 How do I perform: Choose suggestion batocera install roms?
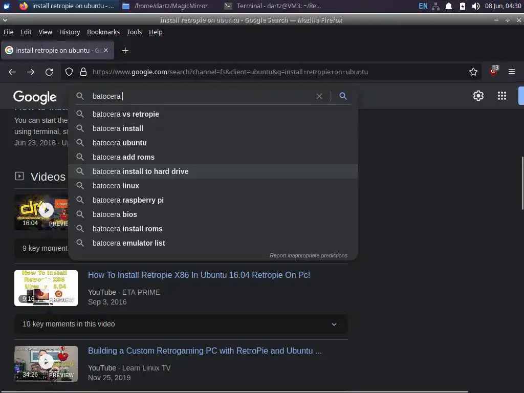[x=213, y=229]
